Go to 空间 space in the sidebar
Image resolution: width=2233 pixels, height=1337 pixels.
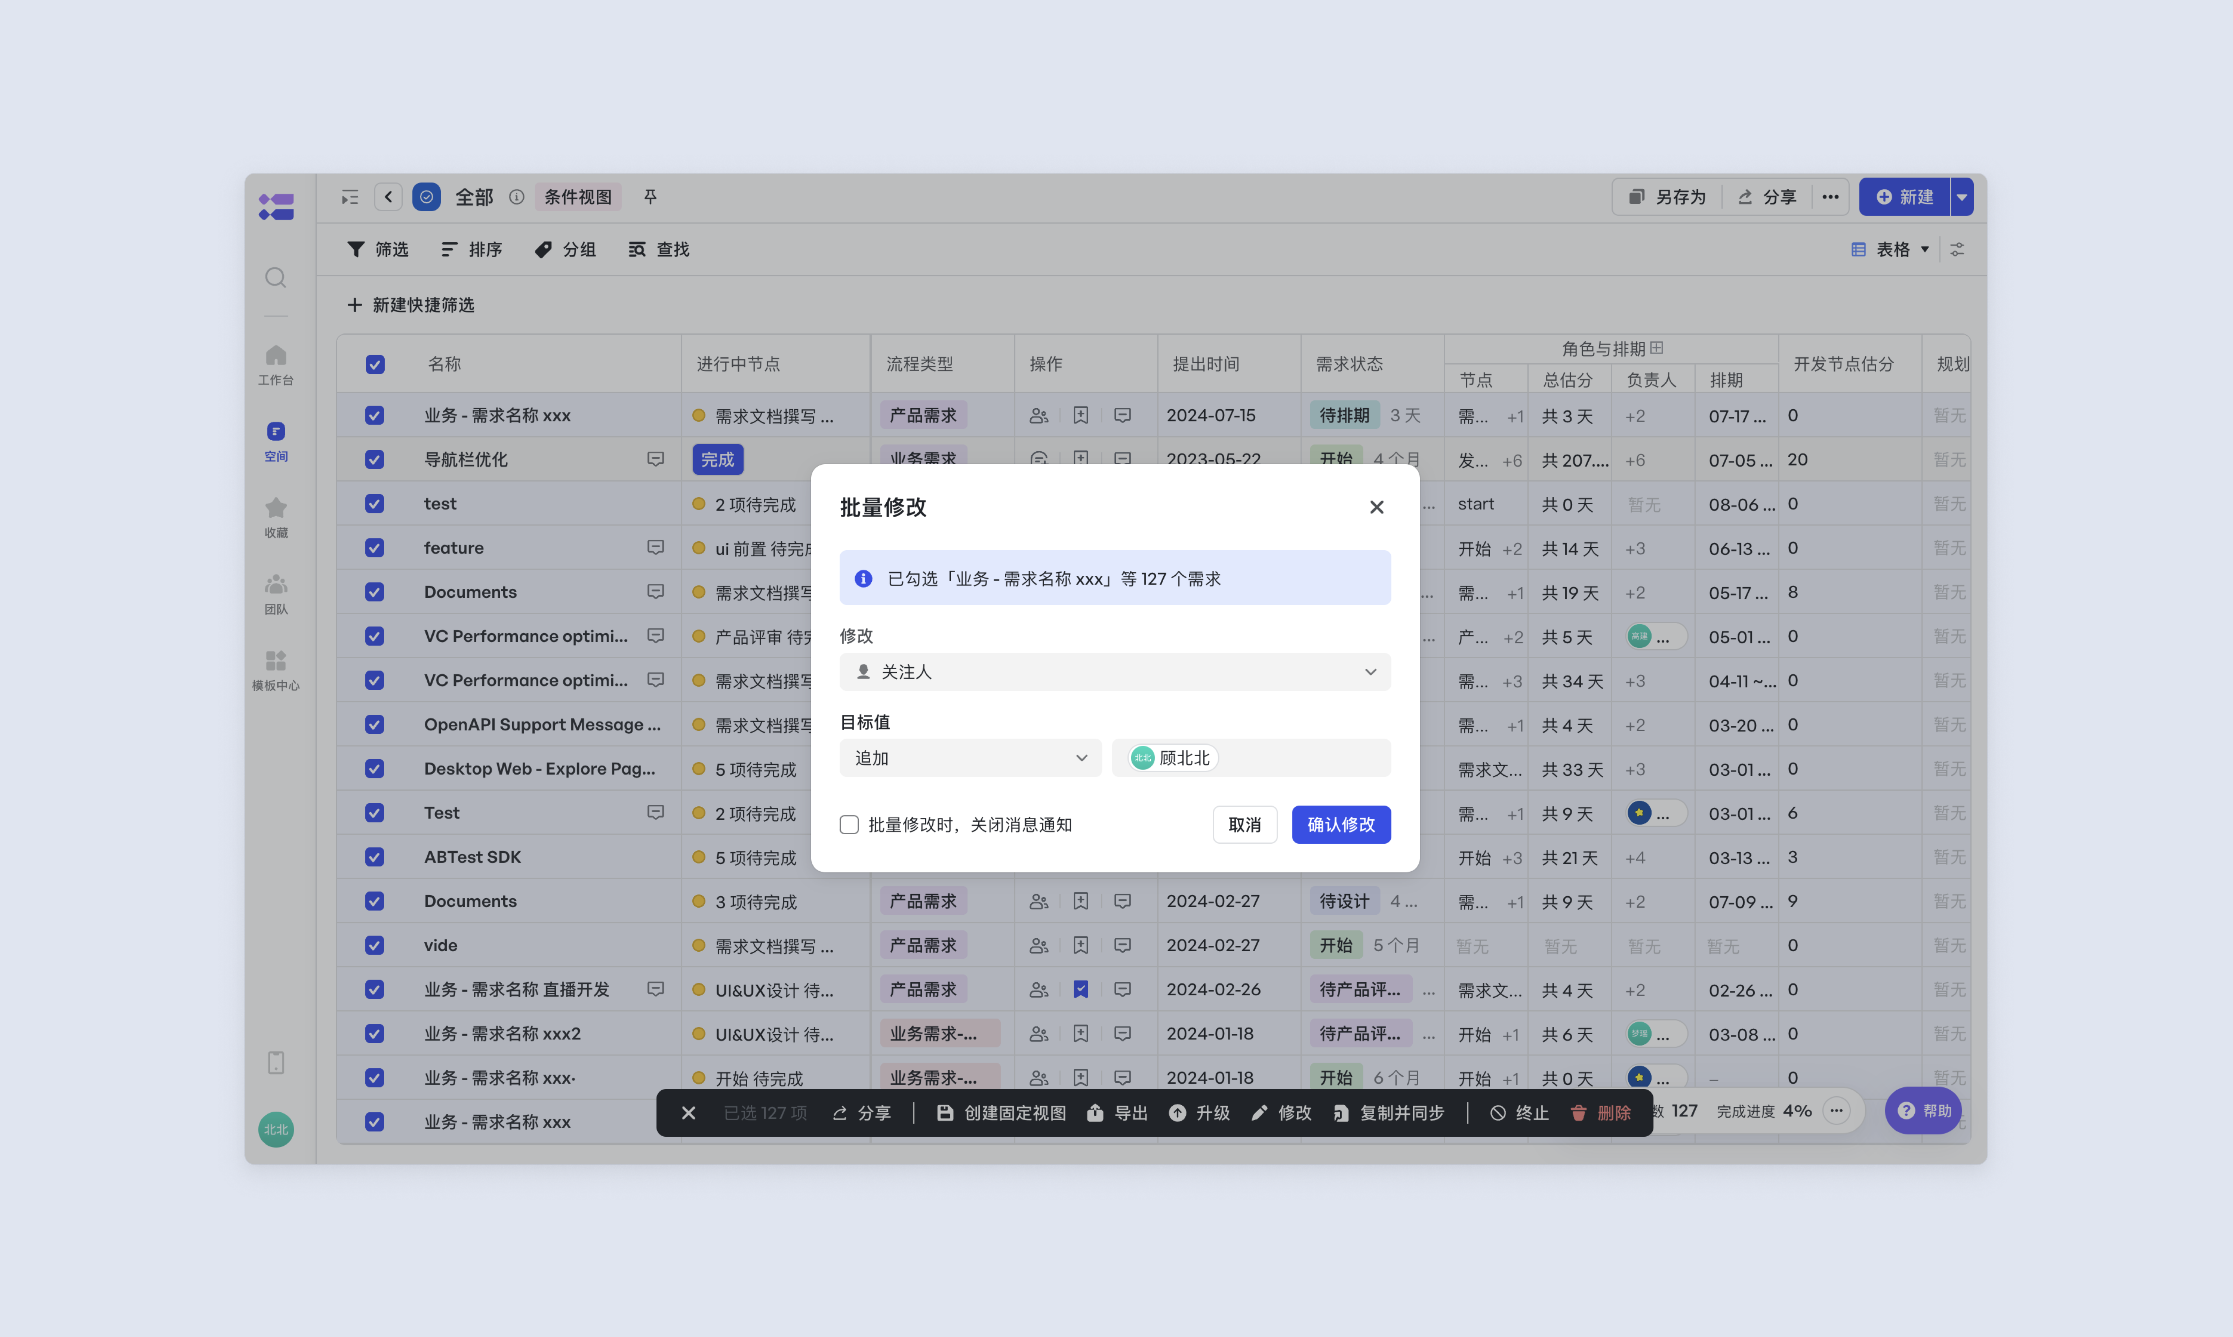(276, 441)
